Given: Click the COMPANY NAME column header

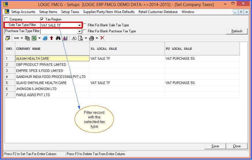Looking at the screenshot, I should pos(53,49).
